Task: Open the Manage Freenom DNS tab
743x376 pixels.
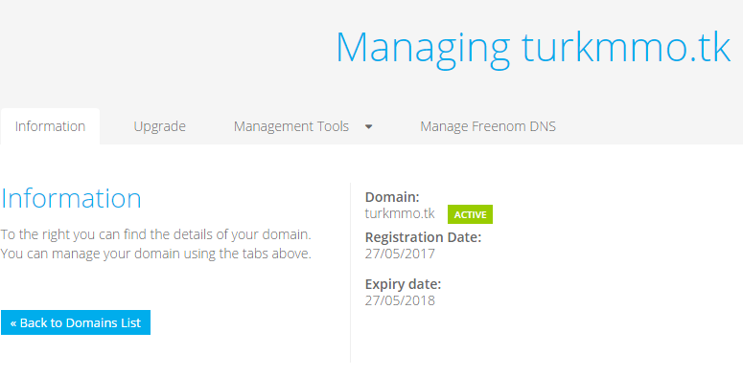Action: pos(488,126)
